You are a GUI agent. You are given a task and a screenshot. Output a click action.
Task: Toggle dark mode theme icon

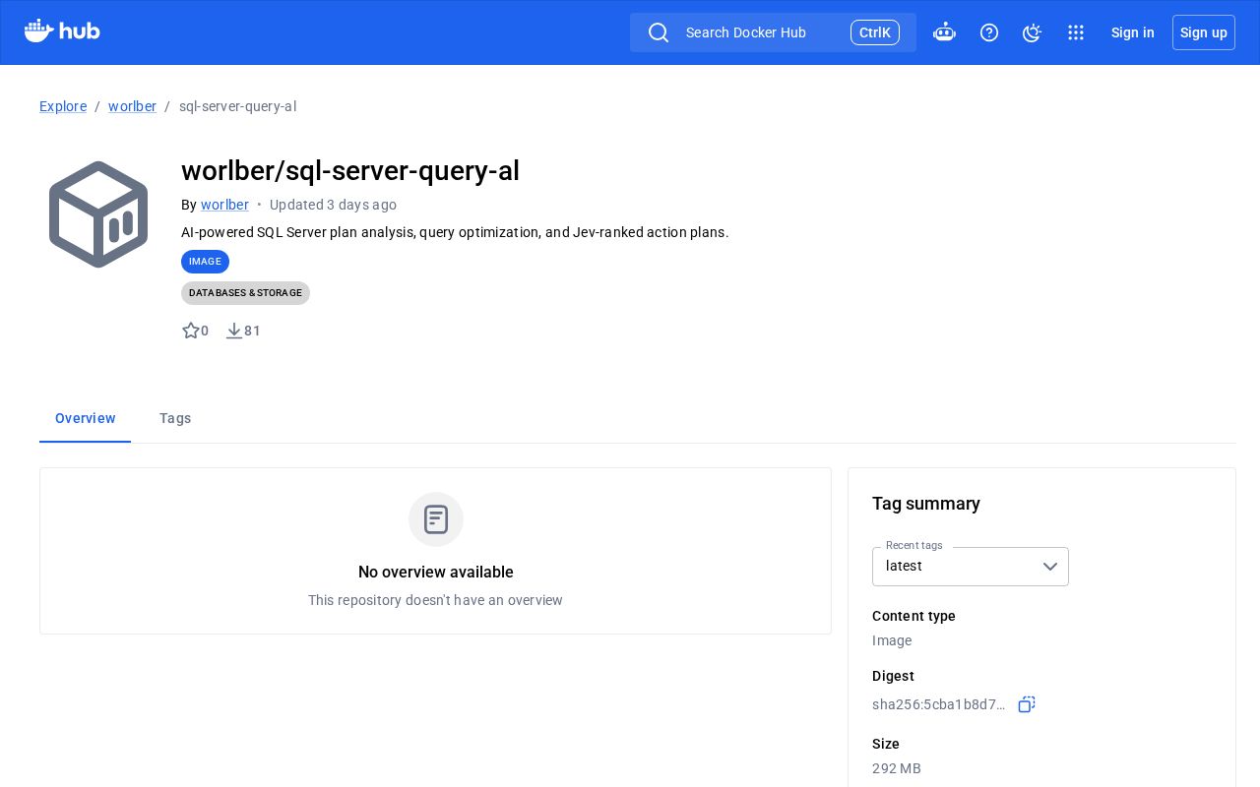point(1032,32)
